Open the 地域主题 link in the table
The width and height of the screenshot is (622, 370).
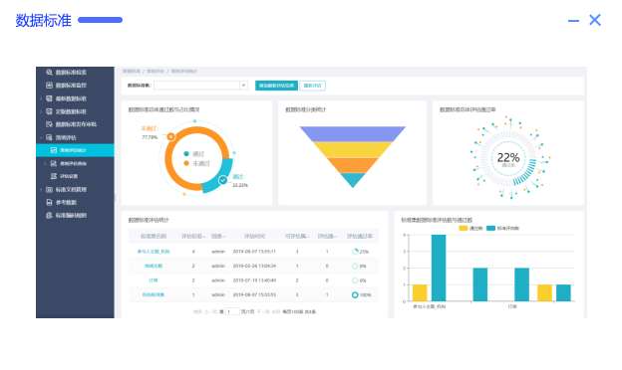coord(154,266)
